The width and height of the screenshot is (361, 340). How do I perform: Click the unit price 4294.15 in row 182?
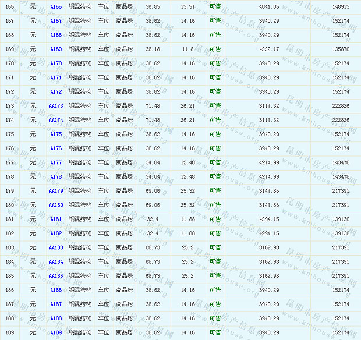(x=268, y=233)
